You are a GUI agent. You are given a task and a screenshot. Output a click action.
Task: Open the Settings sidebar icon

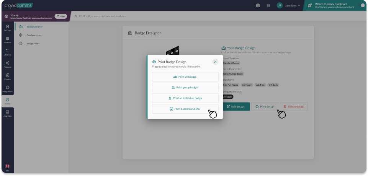7,28
